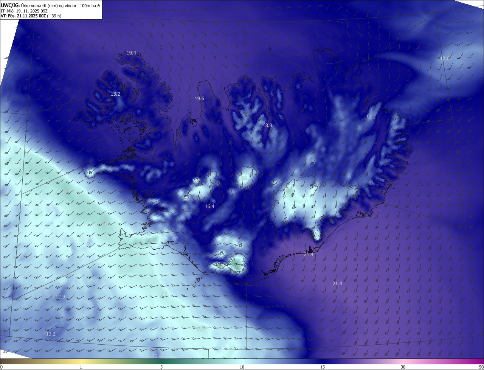Image resolution: width=484 pixels, height=370 pixels.
Task: Click the 19.4 value label
Action: click(x=131, y=53)
